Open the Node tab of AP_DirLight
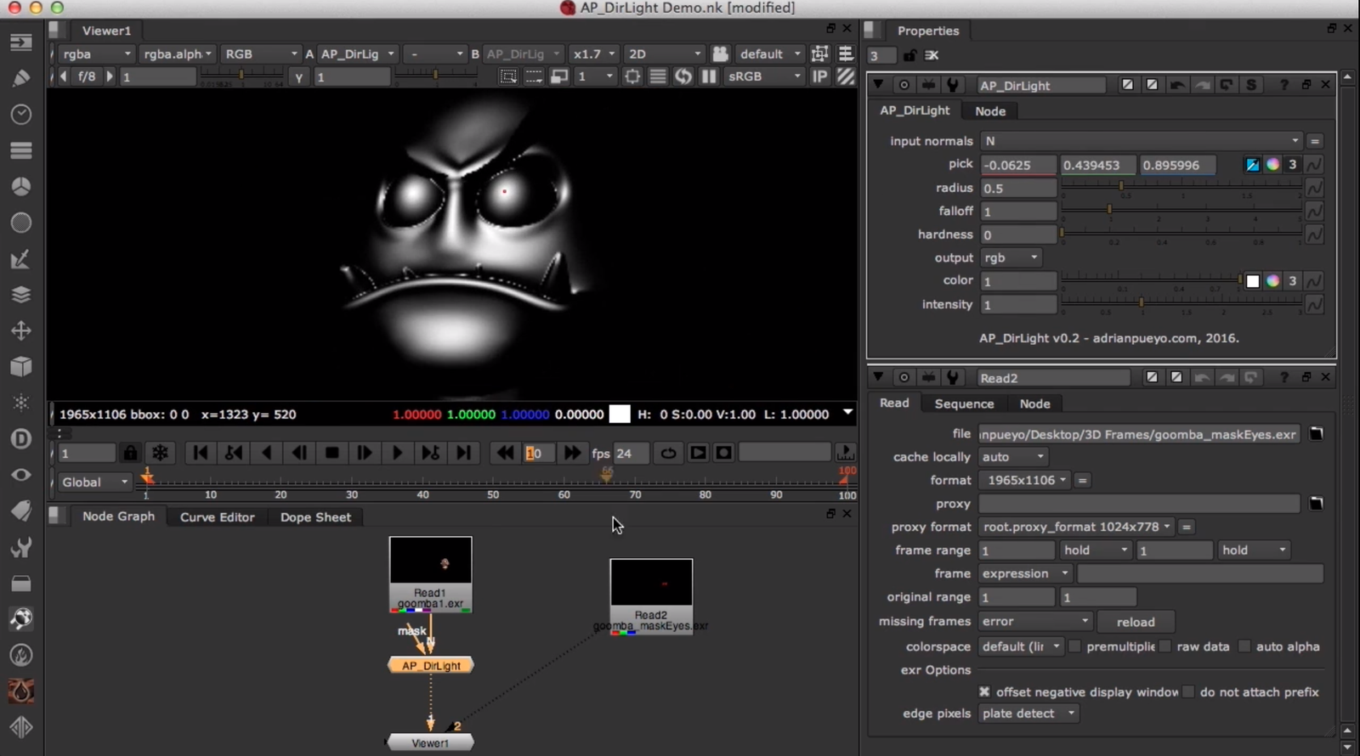The image size is (1360, 756). [990, 111]
